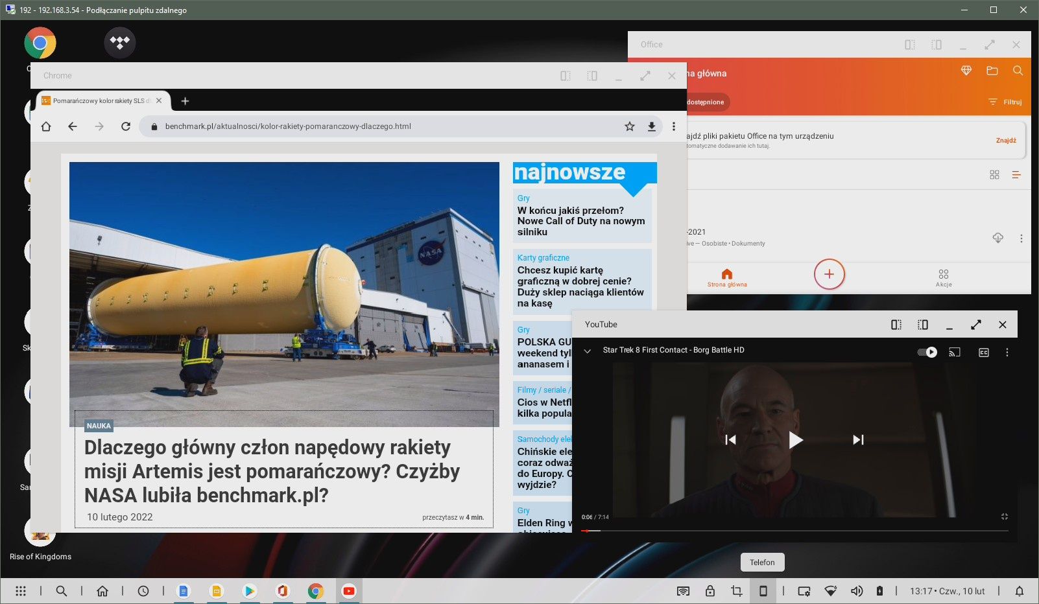Viewport: 1039px width, 604px height.
Task: Open the SLS rocket stage article image
Action: (284, 294)
